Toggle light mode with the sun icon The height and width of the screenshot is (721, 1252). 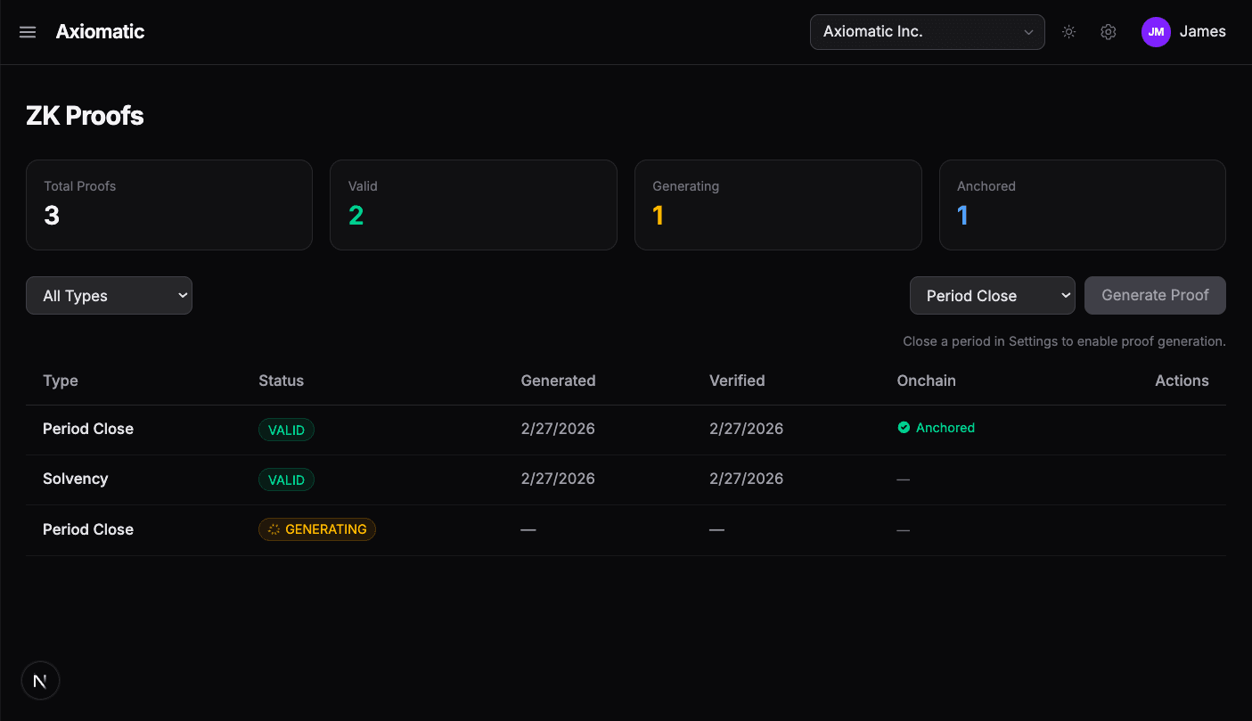pos(1068,31)
